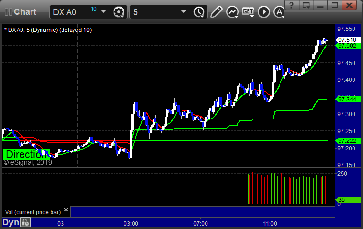Click the 97.250 price axis label
The height and width of the screenshot is (229, 363).
(346, 131)
